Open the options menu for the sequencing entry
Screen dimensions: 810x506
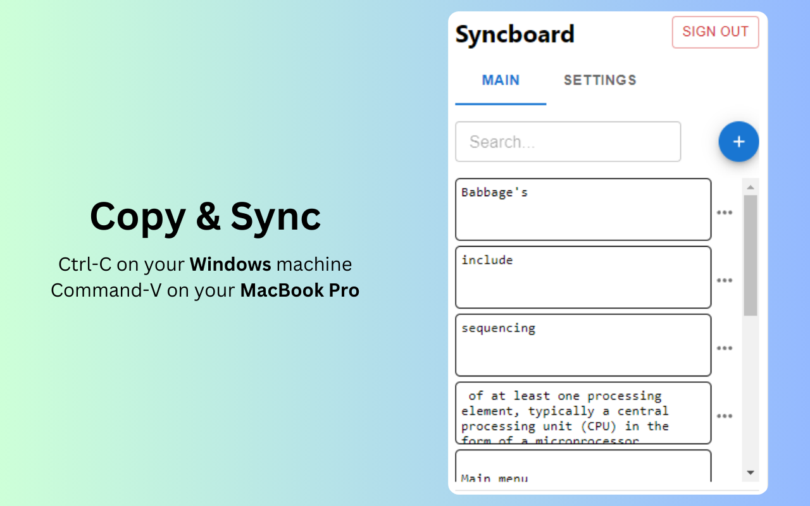click(725, 348)
